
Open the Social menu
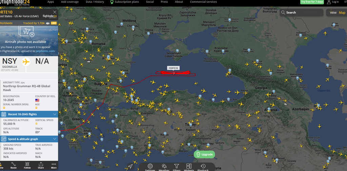(150, 2)
